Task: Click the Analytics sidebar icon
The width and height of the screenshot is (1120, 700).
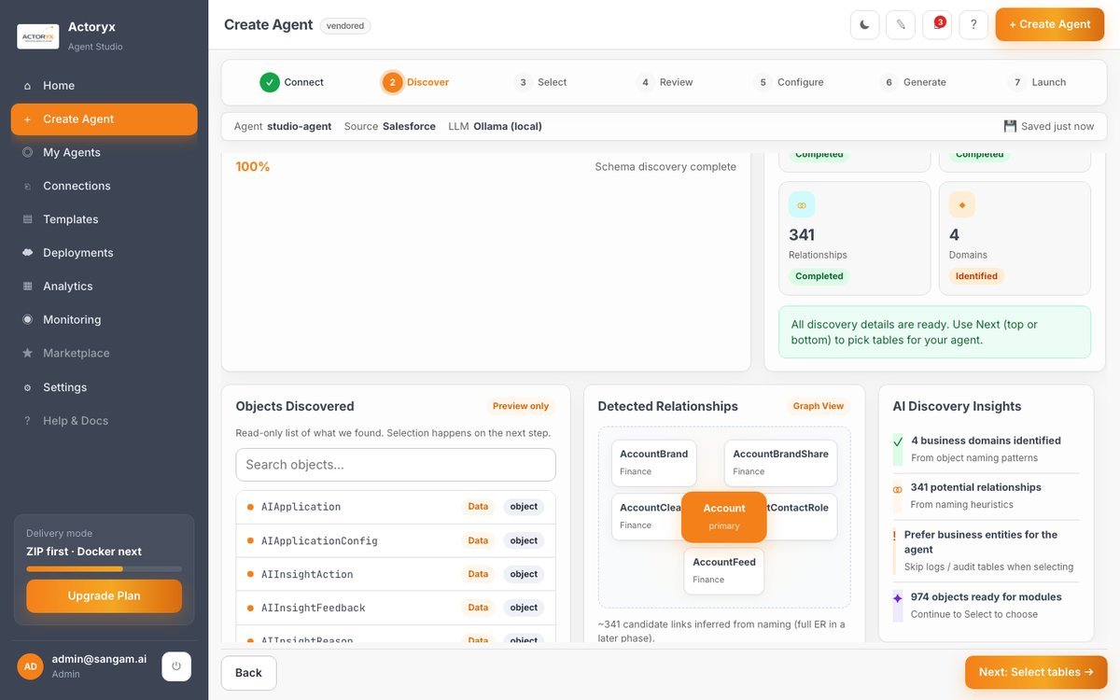Action: (27, 287)
